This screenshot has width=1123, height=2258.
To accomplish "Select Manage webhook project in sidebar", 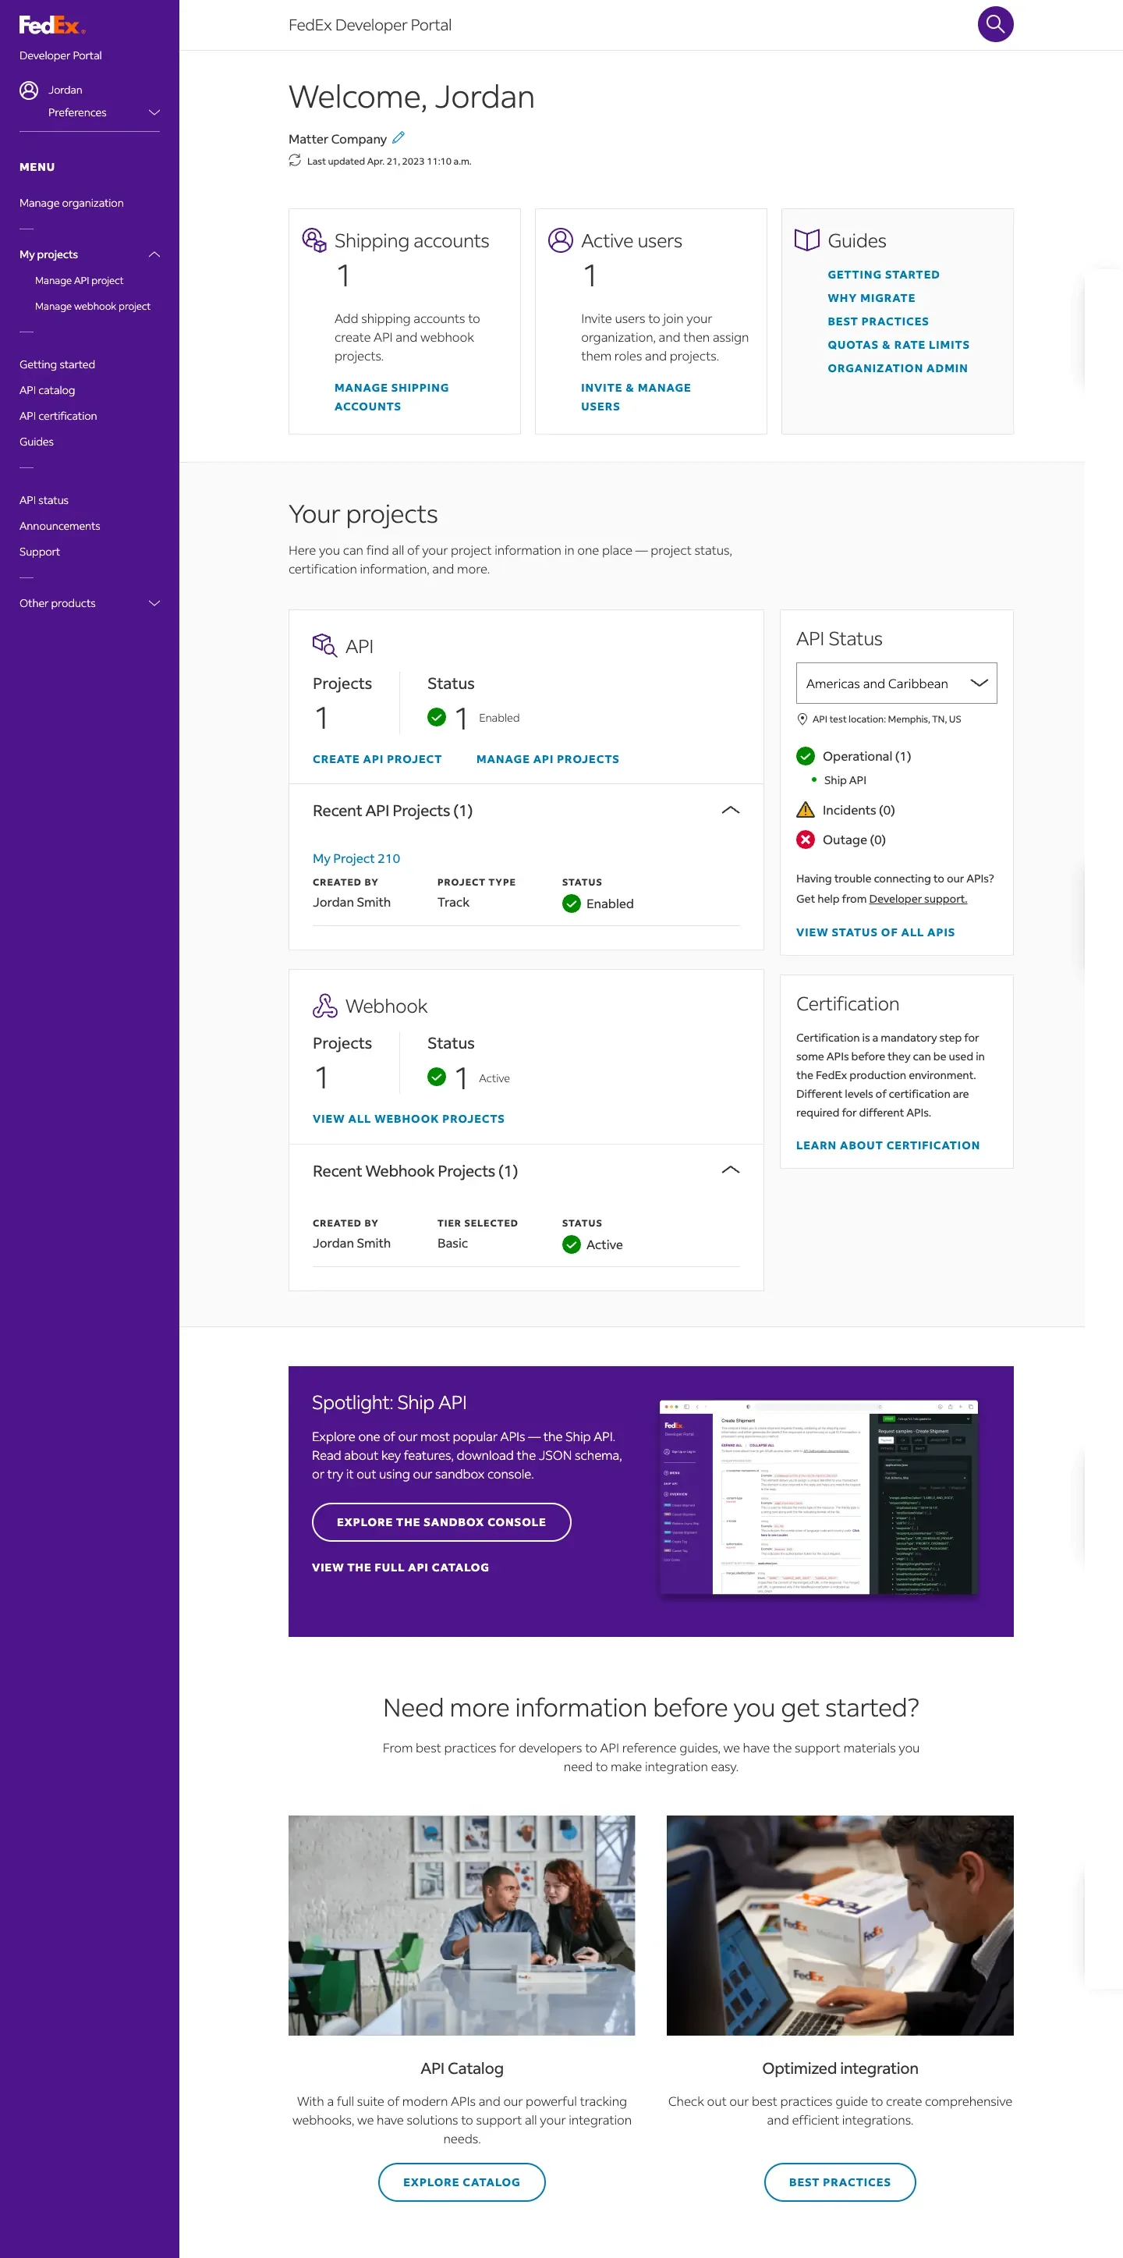I will 93,306.
